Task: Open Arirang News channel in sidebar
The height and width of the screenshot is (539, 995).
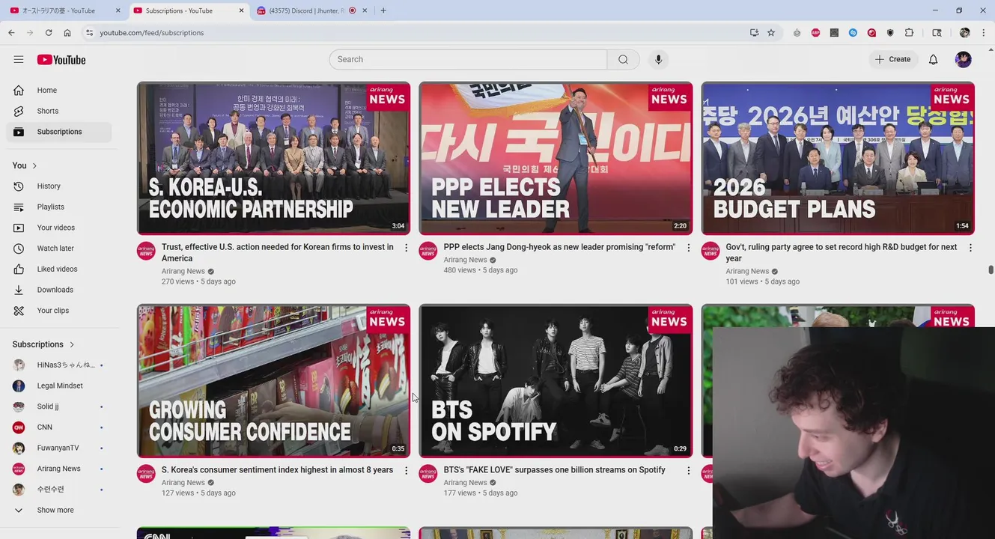Action: point(59,469)
